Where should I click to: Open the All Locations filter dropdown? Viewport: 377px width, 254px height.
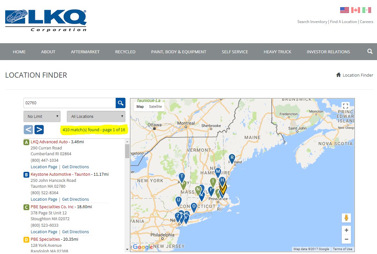(96, 117)
